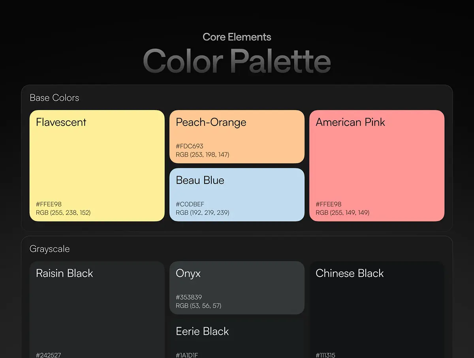Click the #242527 hex code
This screenshot has width=474, height=358.
(x=49, y=355)
